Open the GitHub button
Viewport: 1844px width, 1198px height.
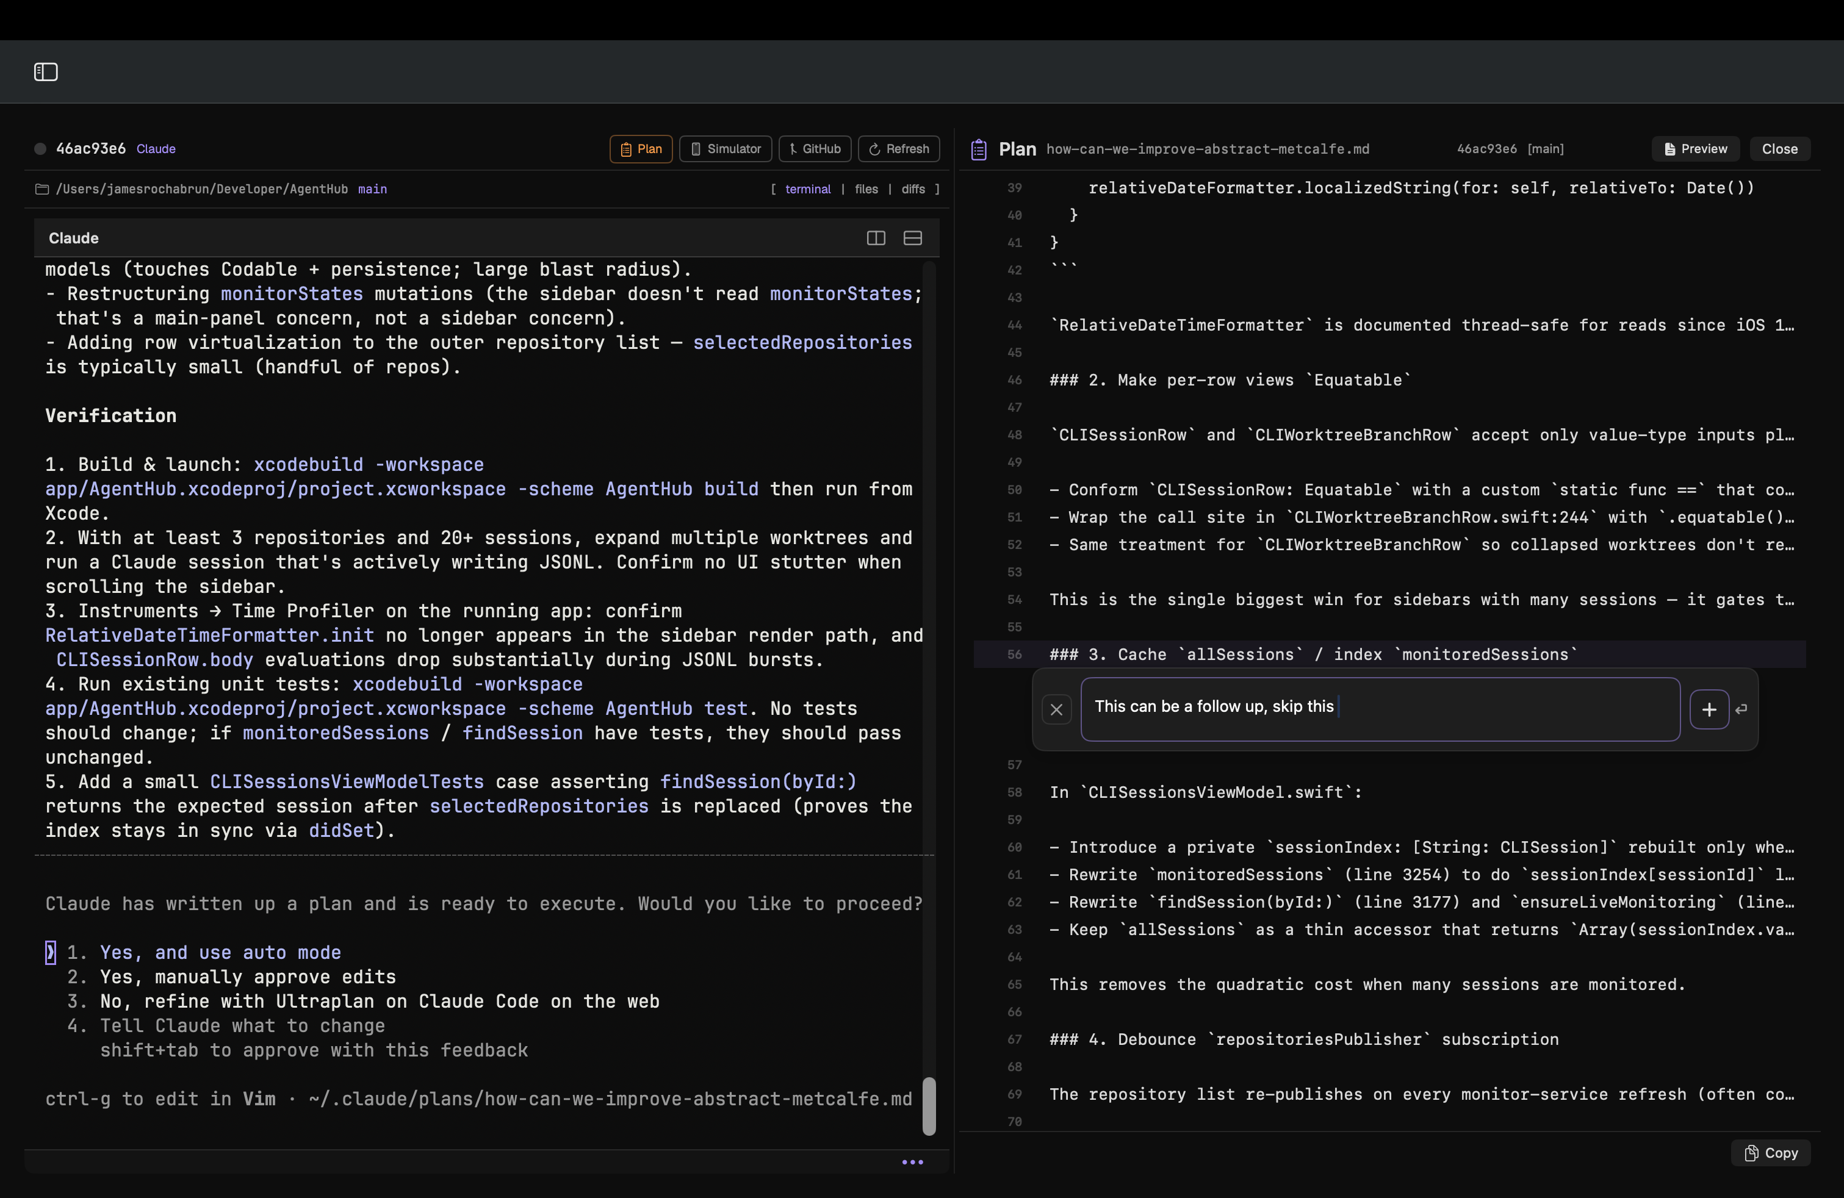click(815, 149)
